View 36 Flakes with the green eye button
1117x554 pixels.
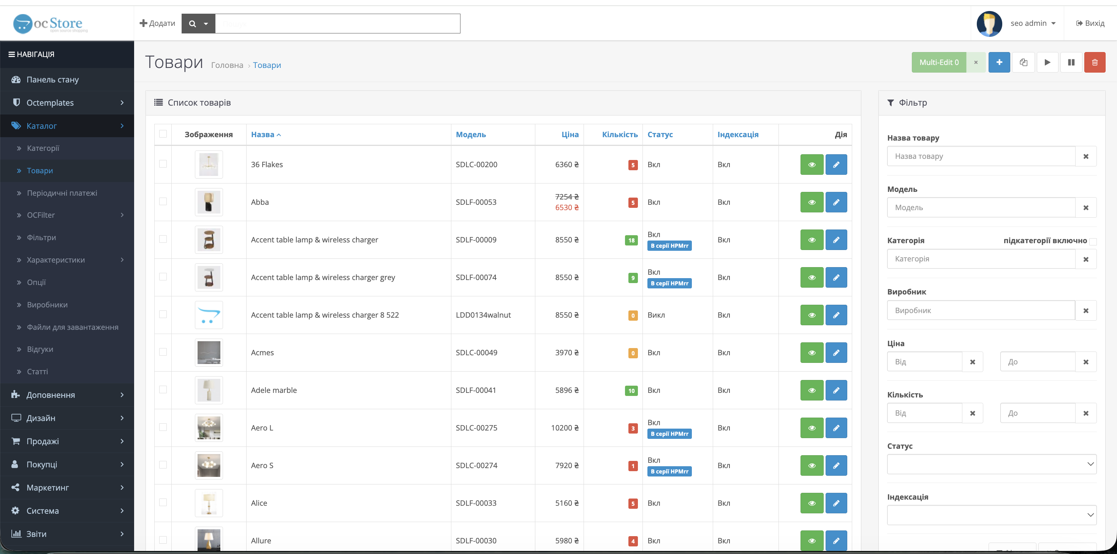tap(812, 165)
